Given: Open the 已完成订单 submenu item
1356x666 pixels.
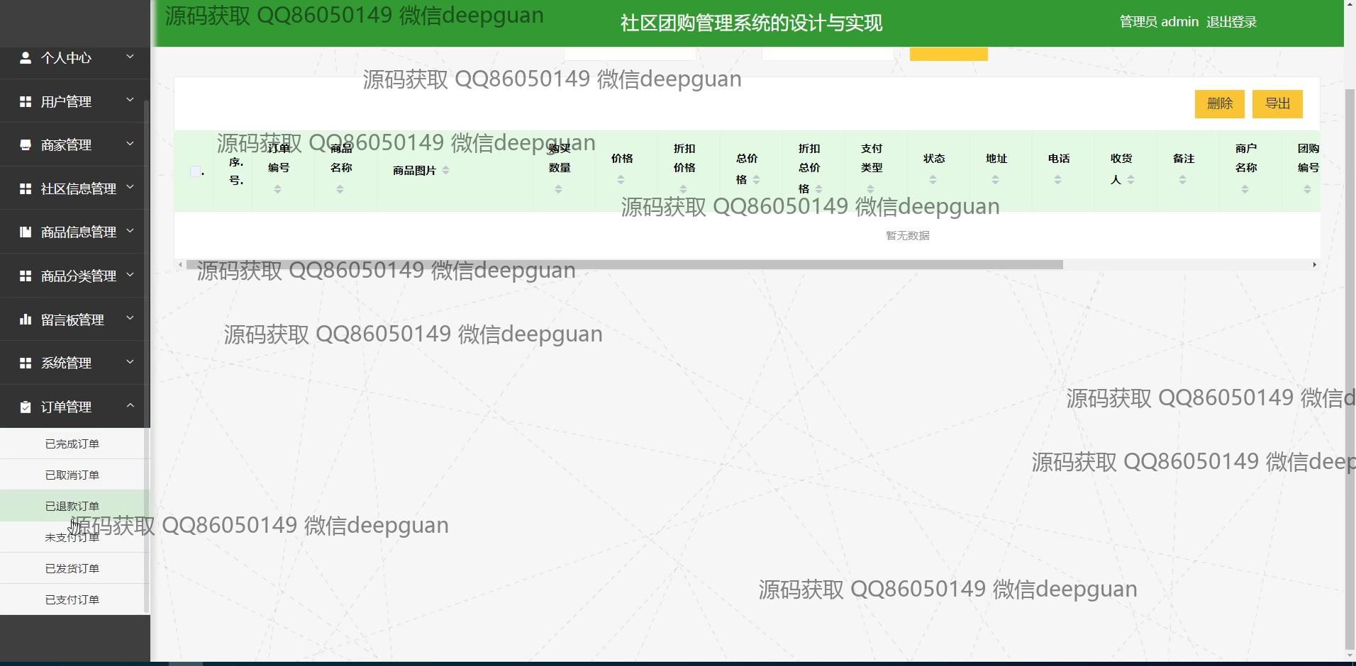Looking at the screenshot, I should pyautogui.click(x=72, y=444).
